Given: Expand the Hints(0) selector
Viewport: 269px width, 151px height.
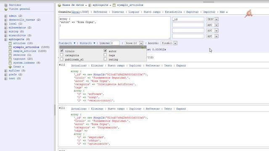Looking at the screenshot, I should pyautogui.click(x=87, y=43).
